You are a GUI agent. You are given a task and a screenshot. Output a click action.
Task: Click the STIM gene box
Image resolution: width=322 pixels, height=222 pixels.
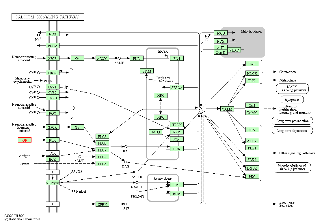[x=147, y=71]
